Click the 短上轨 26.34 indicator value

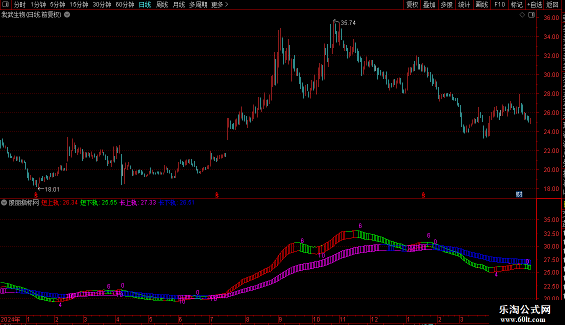click(x=59, y=202)
